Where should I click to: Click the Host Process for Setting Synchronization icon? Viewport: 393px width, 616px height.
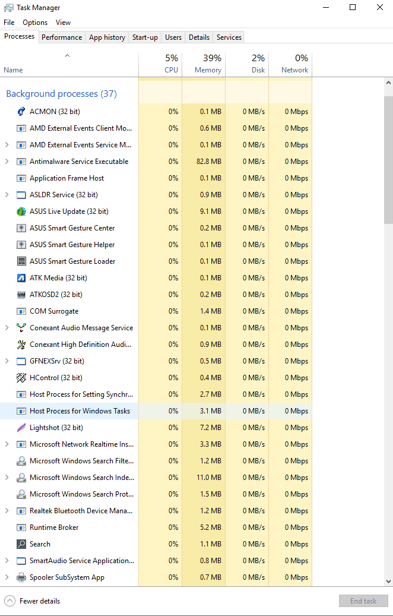(21, 394)
